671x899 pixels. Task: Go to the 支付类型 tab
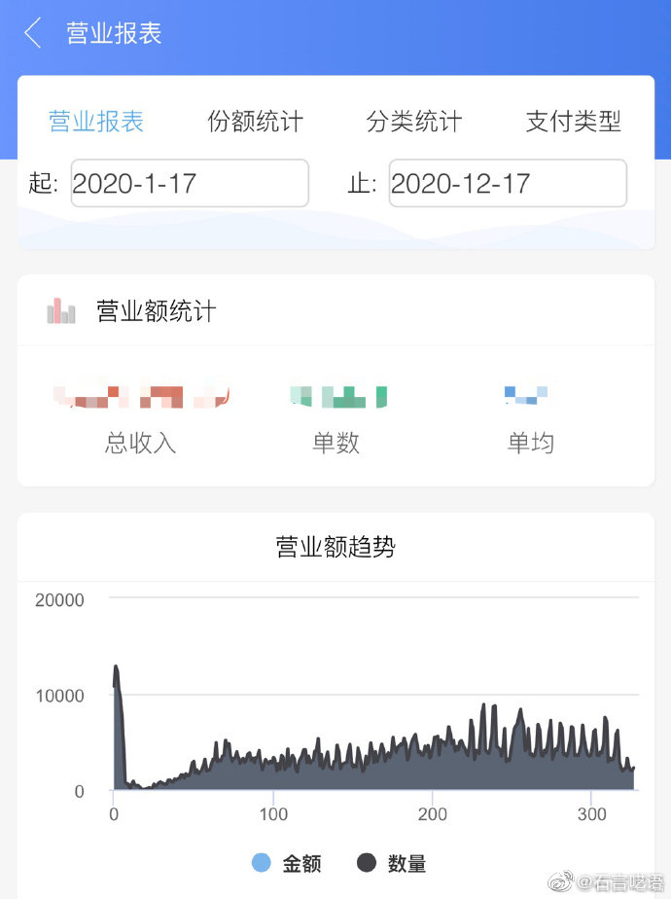(573, 122)
